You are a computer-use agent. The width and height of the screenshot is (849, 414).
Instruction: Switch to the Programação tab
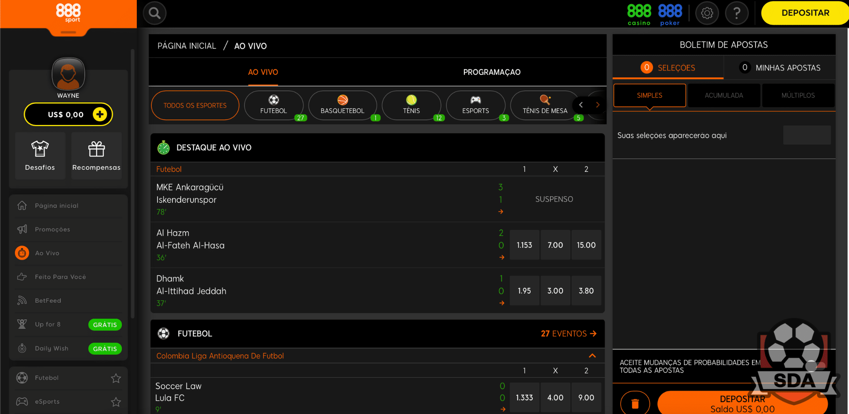pos(492,72)
